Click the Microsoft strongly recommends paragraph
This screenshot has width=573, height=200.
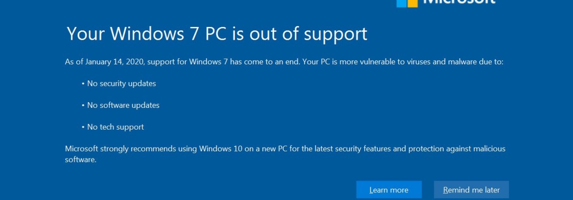(285, 154)
